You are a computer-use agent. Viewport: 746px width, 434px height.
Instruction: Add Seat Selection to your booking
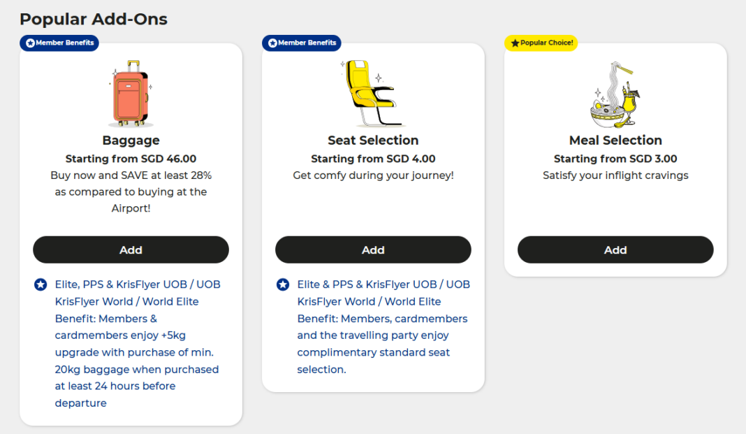373,249
